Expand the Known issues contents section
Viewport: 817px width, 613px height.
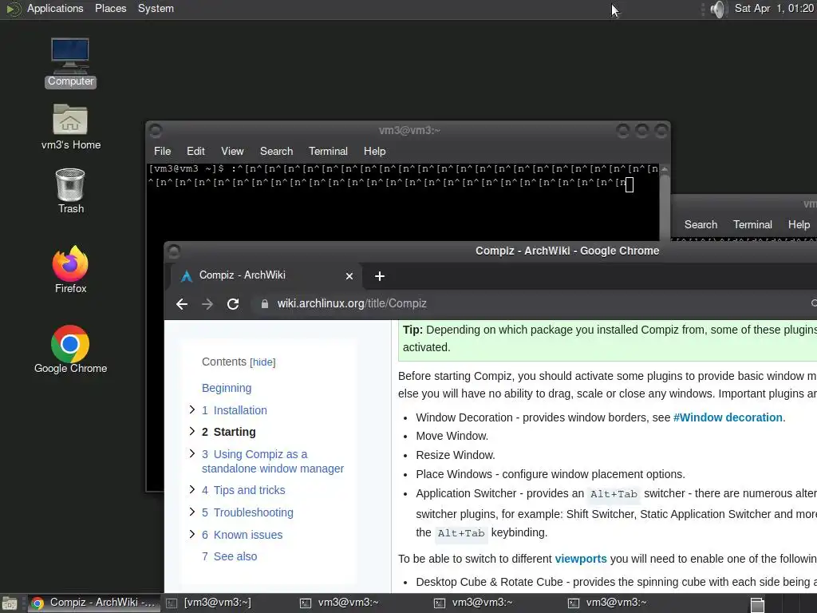click(191, 534)
